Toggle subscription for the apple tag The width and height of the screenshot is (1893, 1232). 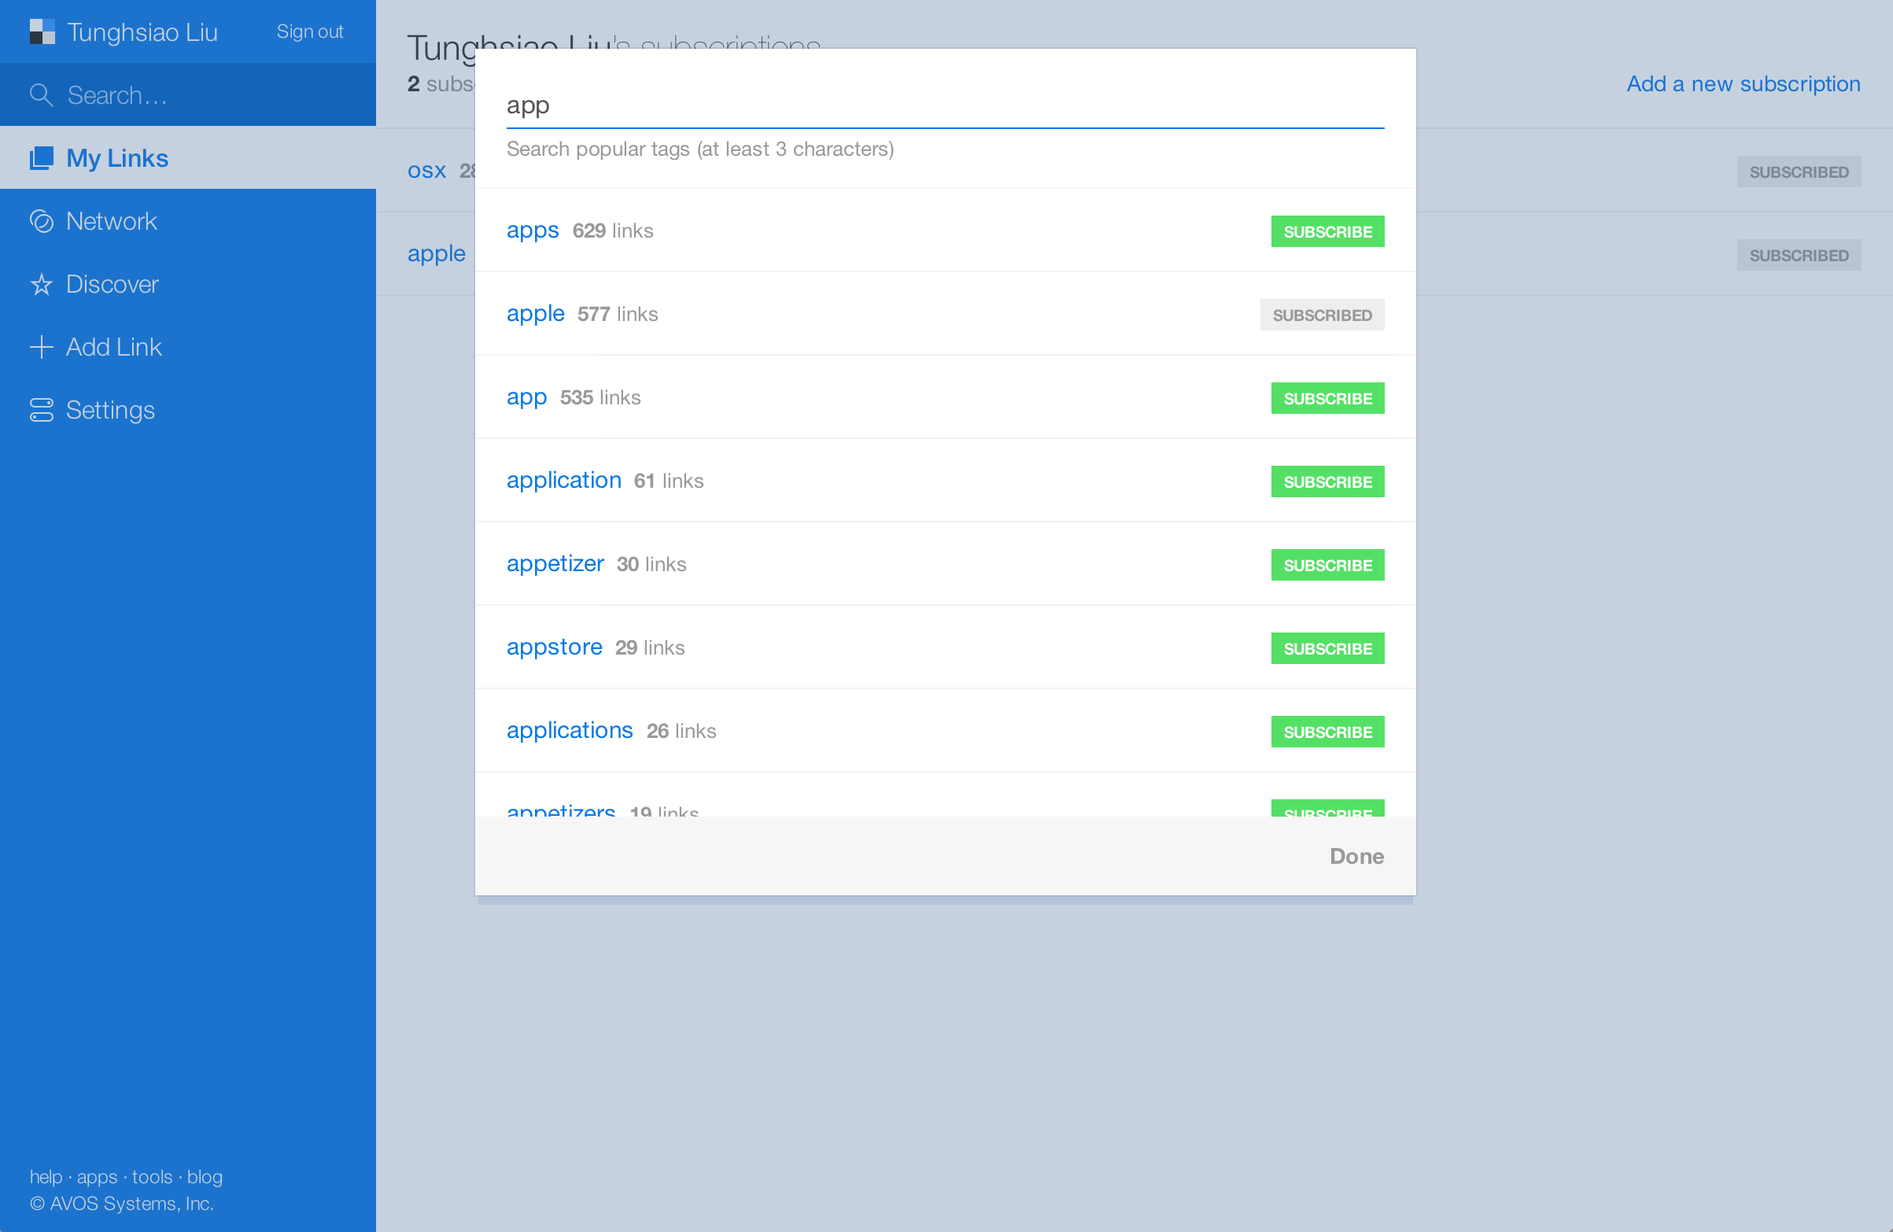(1320, 315)
